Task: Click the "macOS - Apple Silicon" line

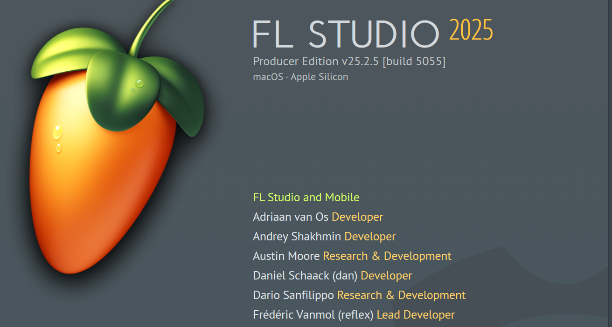Action: 300,77
